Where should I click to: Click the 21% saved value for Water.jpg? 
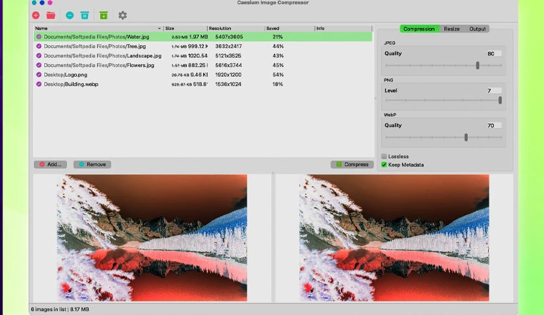tap(278, 37)
